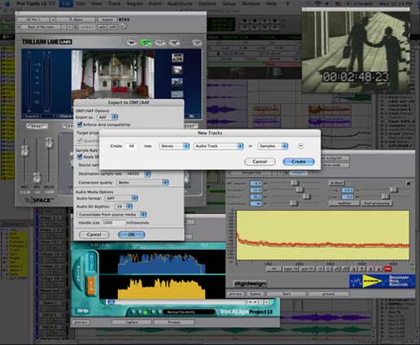Click the orange button in VocALign panel

click(91, 286)
